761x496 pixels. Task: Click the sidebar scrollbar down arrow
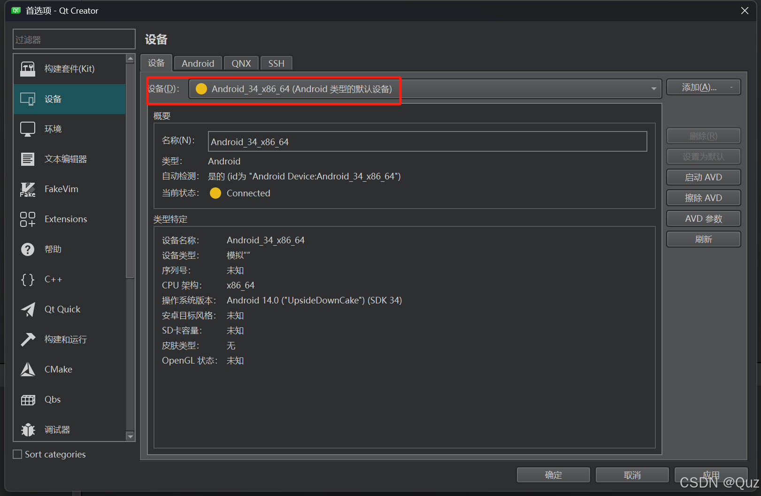[x=130, y=437]
